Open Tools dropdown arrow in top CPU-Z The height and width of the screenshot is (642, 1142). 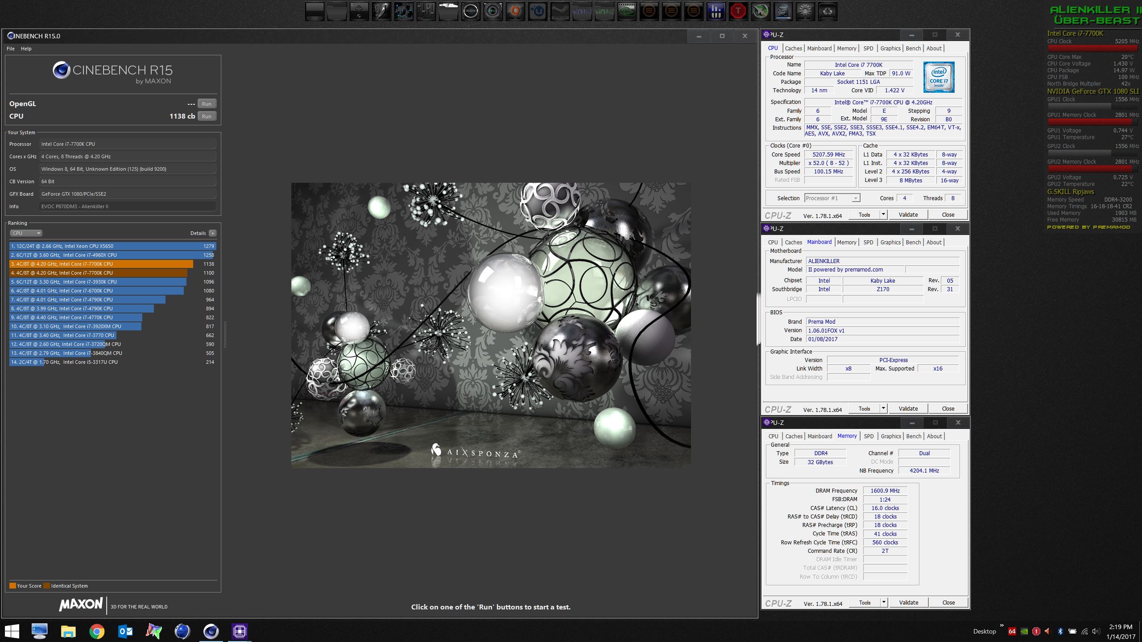point(883,215)
